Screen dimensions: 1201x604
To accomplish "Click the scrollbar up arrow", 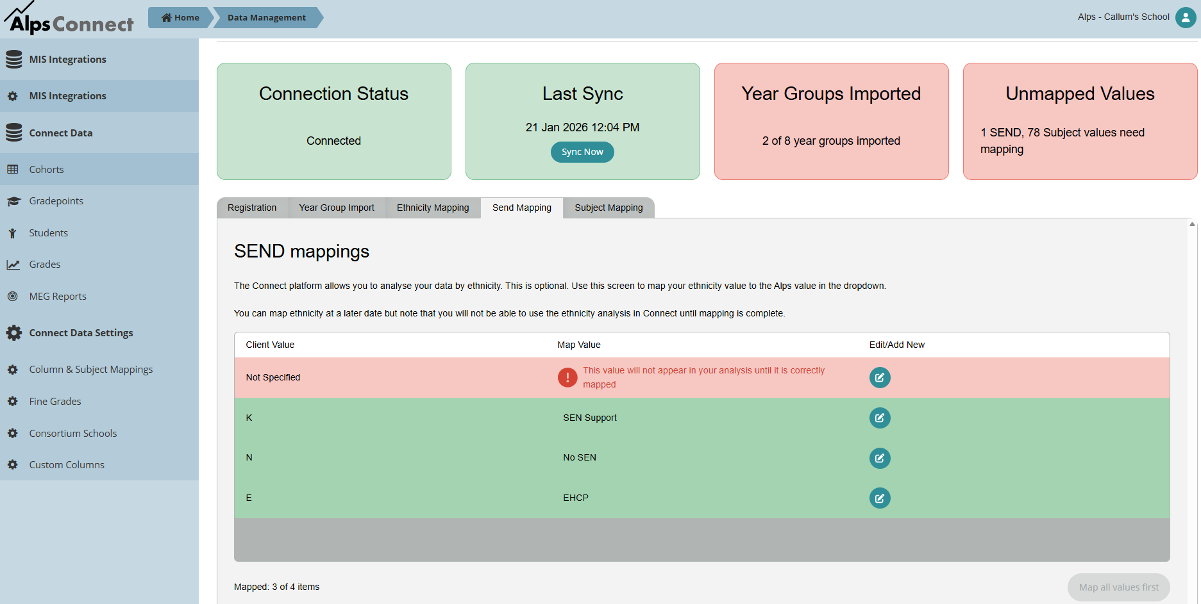I will coord(1192,224).
